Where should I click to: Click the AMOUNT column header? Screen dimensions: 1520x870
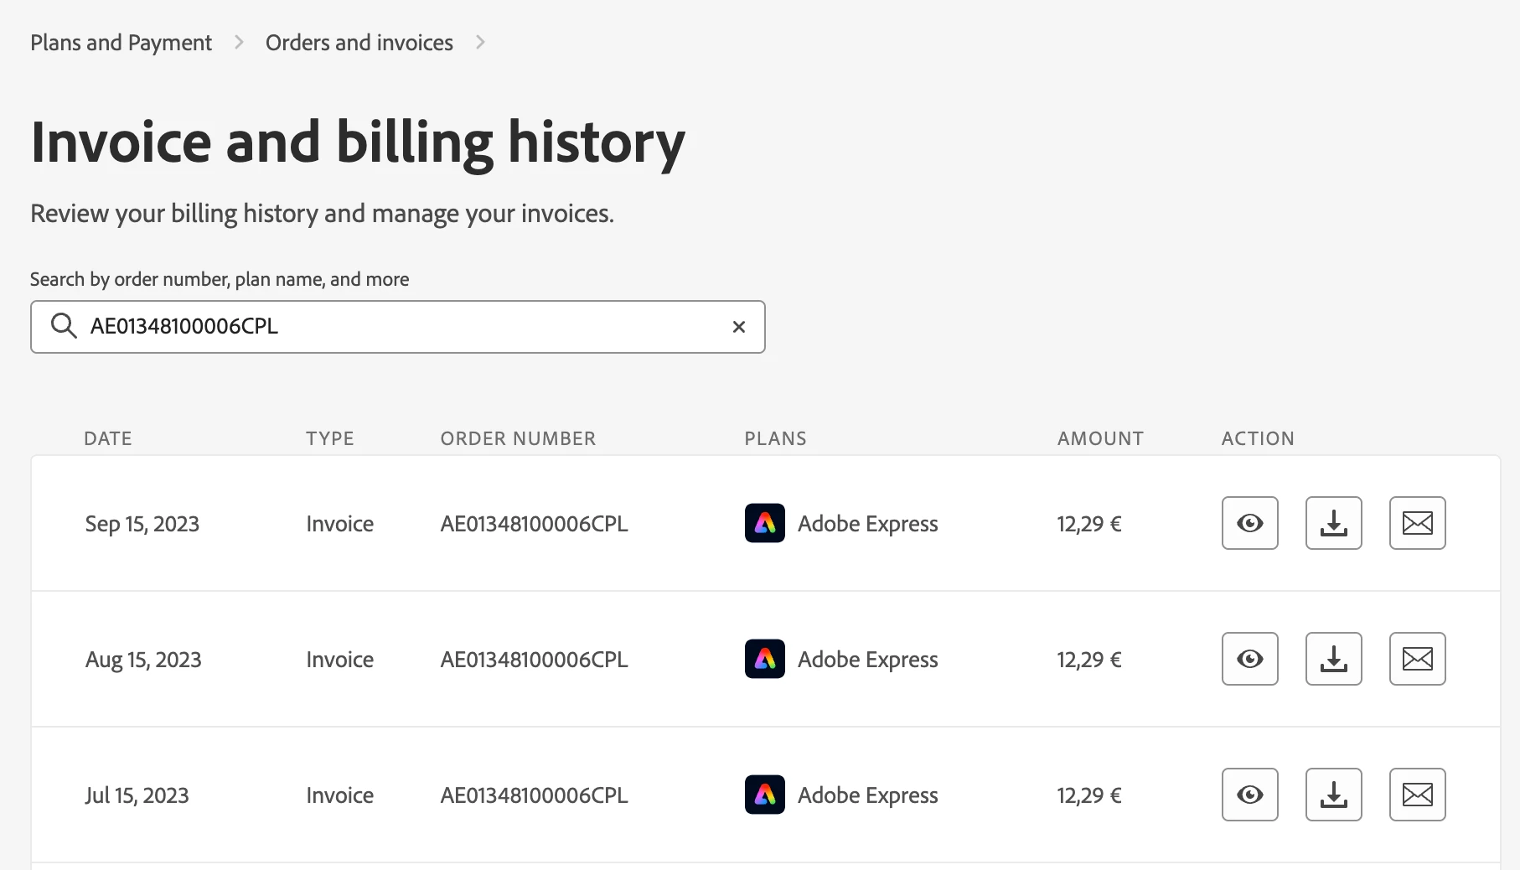1100,438
